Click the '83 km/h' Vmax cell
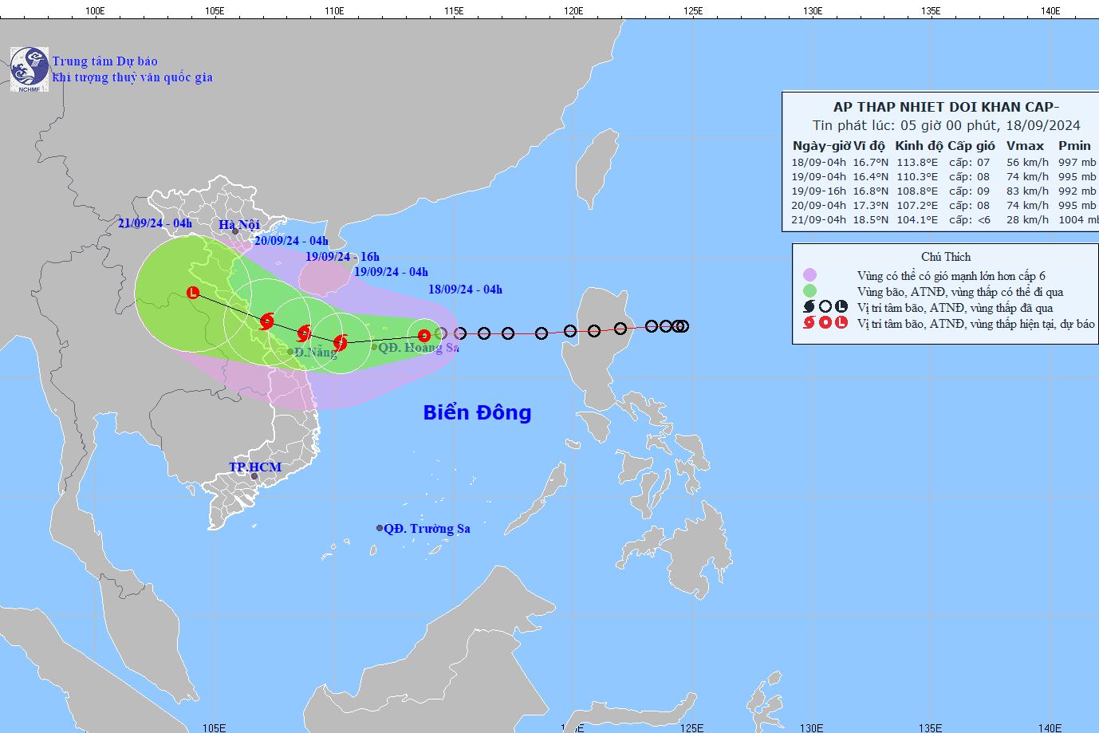Screen dimensions: 1099x733 [1027, 191]
